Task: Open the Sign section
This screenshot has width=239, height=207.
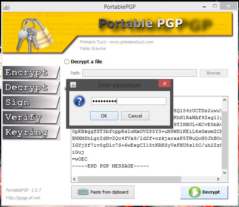Action: 31,103
